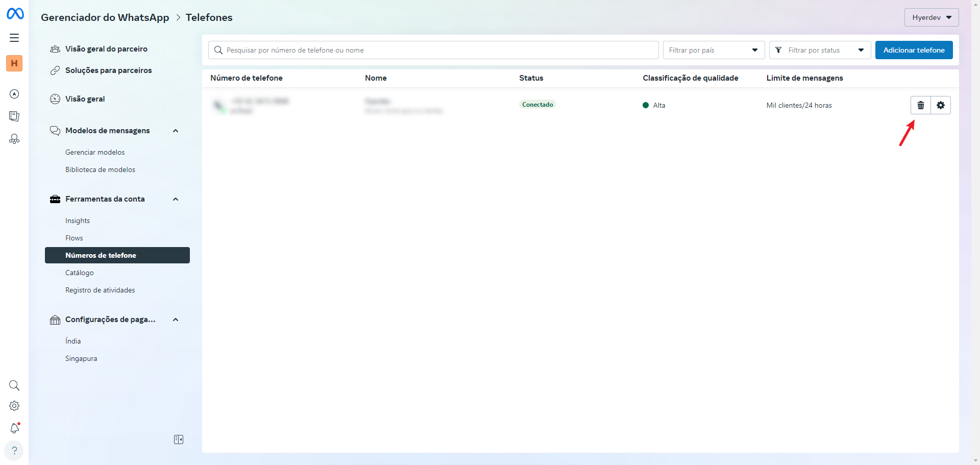
Task: Select Insights in the sidebar
Action: [x=78, y=221]
